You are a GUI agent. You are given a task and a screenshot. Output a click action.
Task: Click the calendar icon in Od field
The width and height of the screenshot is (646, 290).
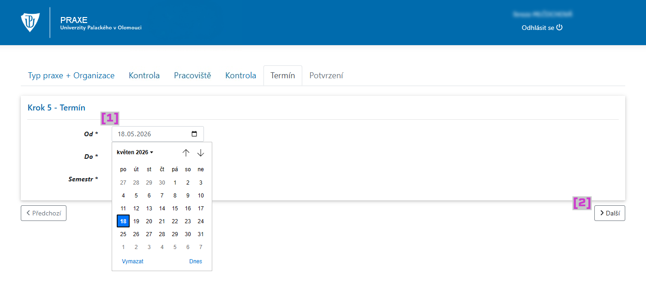[x=194, y=134]
